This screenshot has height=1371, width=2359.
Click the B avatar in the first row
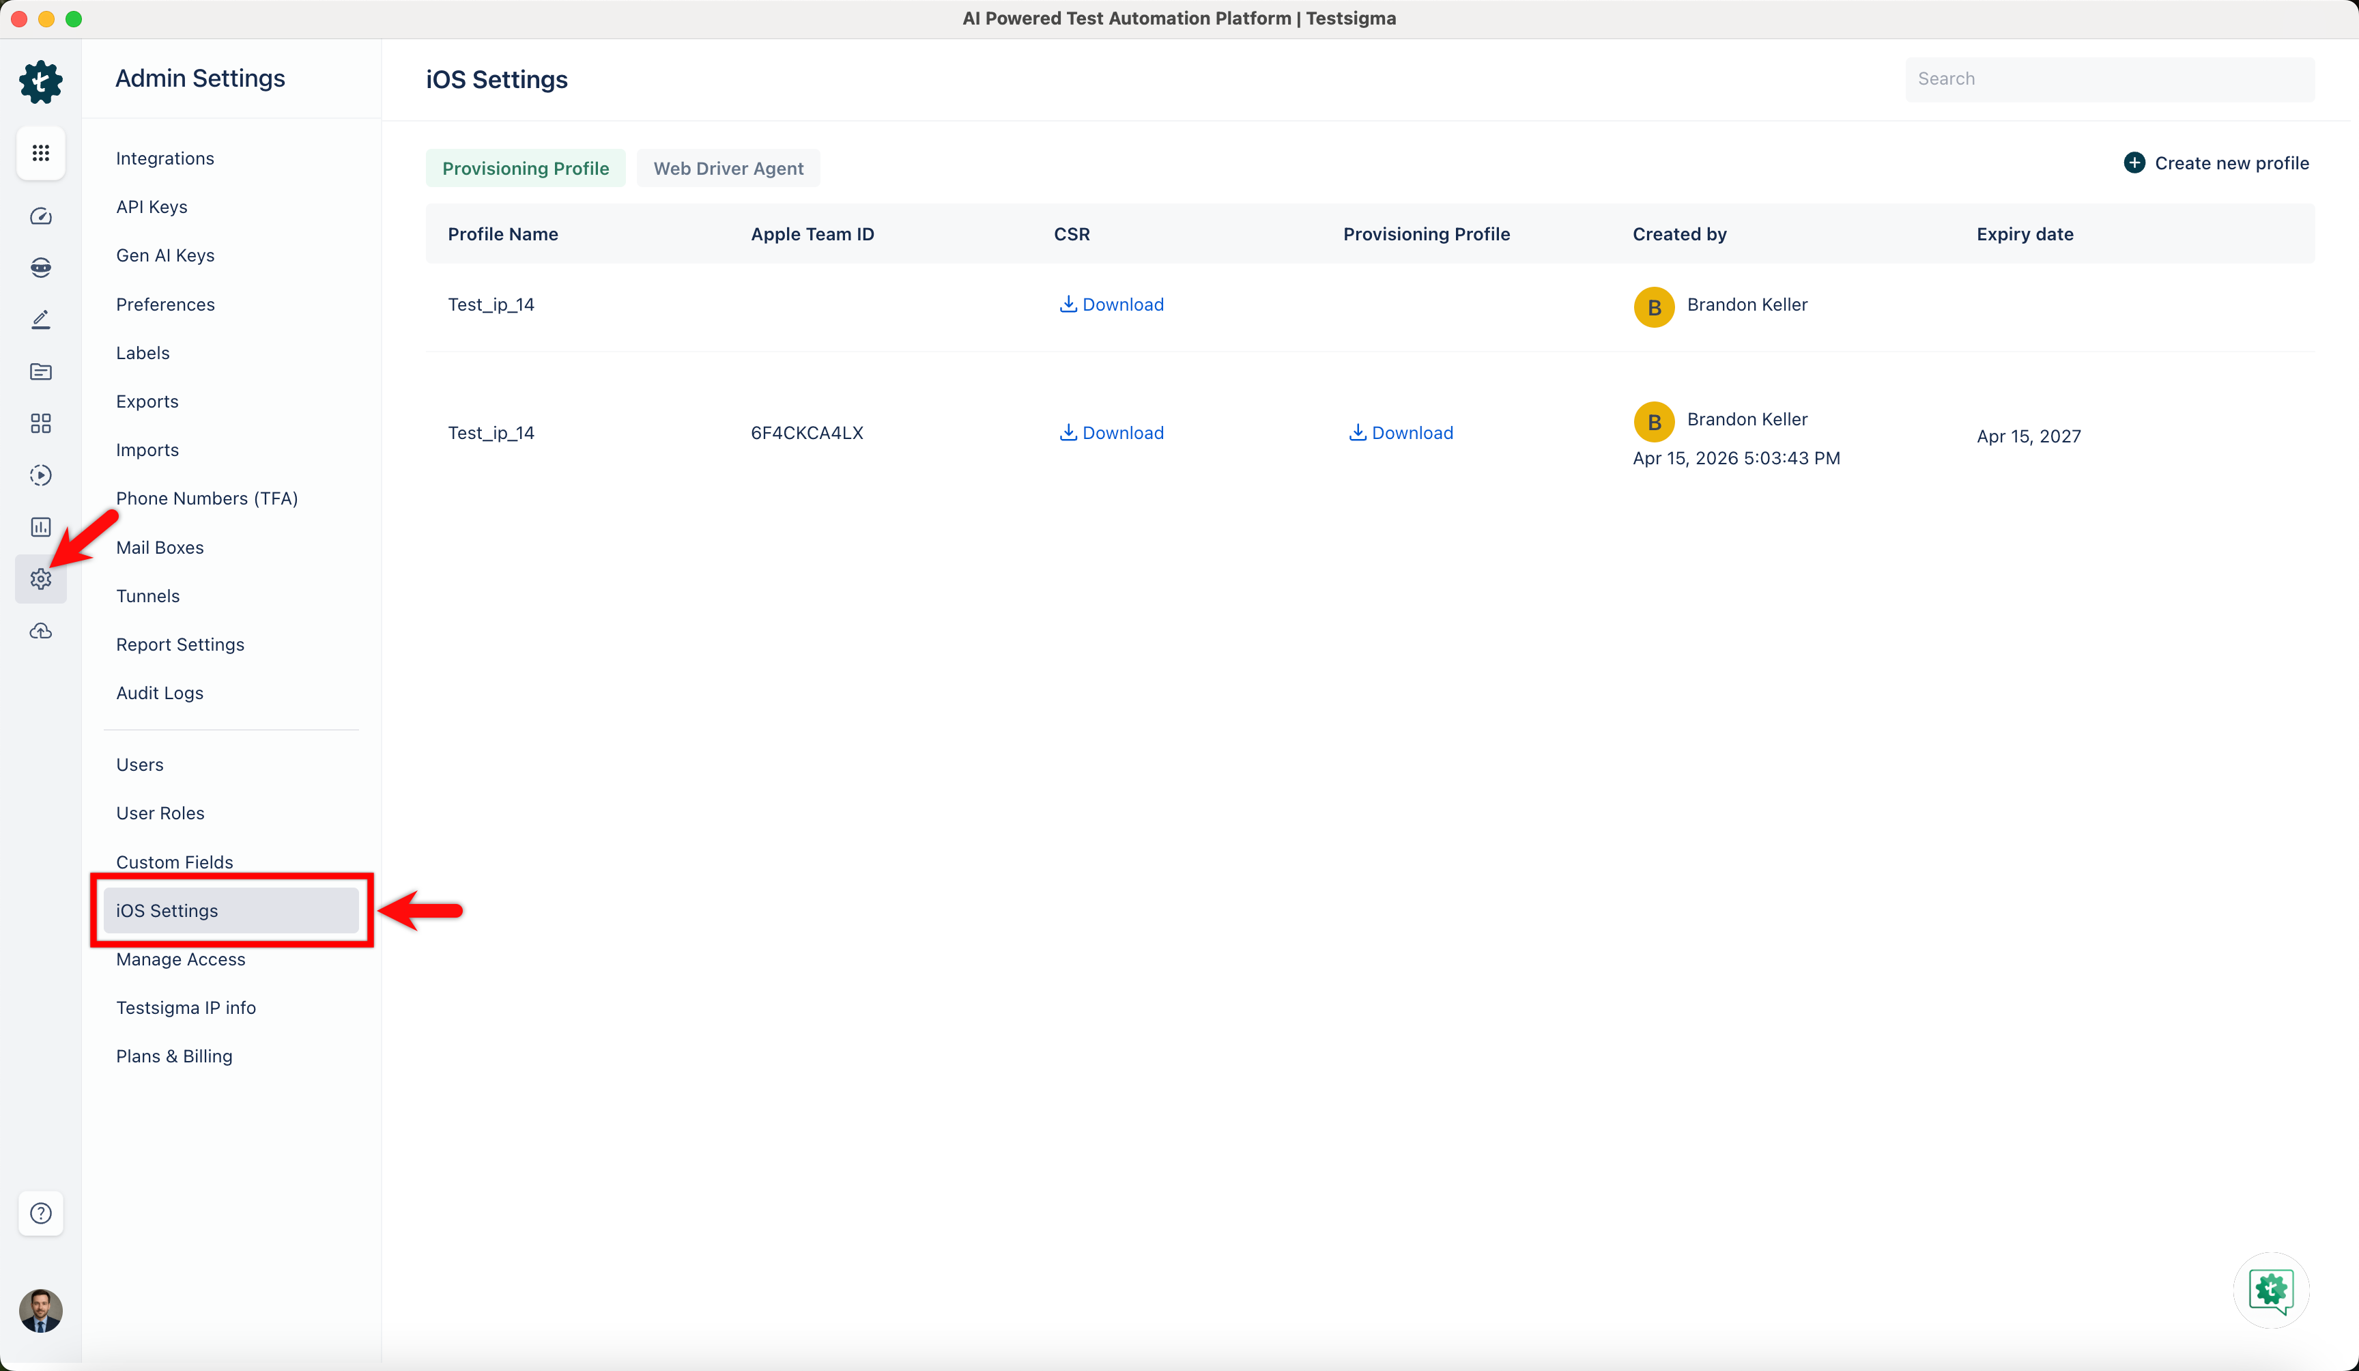(x=1654, y=307)
